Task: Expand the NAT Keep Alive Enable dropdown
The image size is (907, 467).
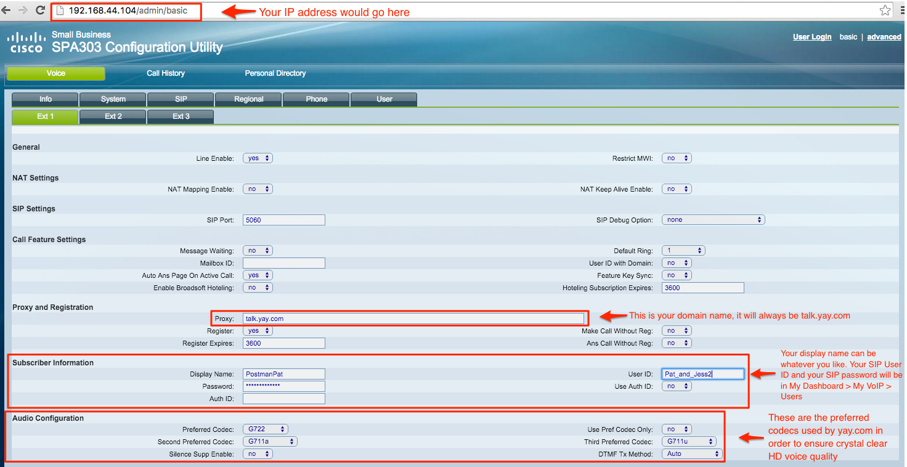Action: click(677, 189)
